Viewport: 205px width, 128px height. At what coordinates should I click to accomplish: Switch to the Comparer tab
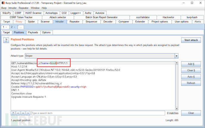(x=124, y=22)
